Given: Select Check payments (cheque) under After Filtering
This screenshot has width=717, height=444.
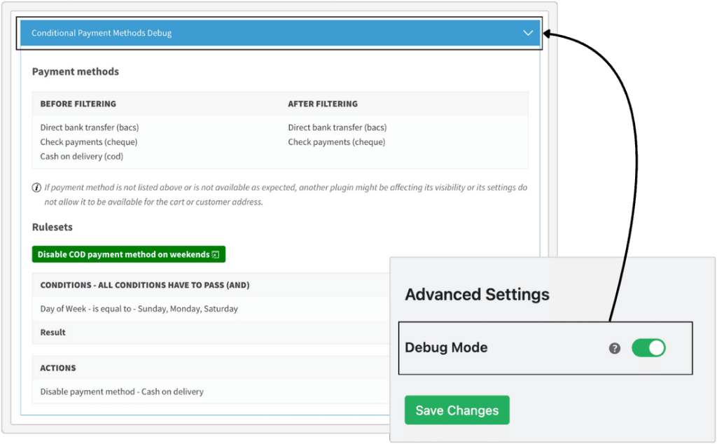Looking at the screenshot, I should (337, 142).
